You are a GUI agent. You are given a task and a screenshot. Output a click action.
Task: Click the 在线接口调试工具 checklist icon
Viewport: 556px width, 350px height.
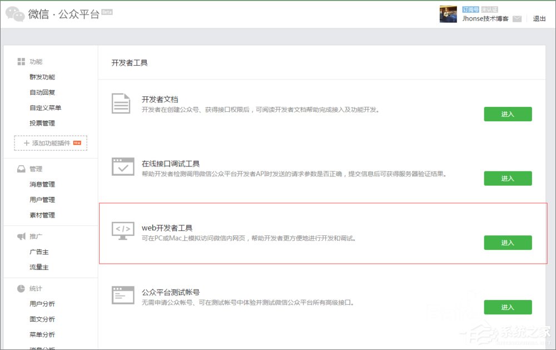pos(122,166)
